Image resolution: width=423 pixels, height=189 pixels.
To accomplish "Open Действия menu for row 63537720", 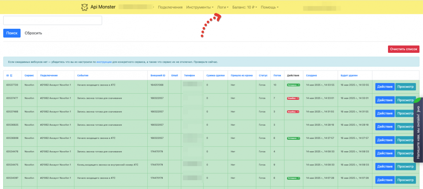I will [x=385, y=87].
